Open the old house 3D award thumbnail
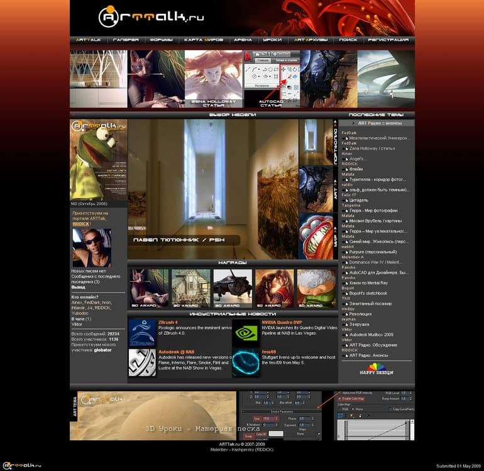This screenshot has height=471, width=484. coord(190,288)
